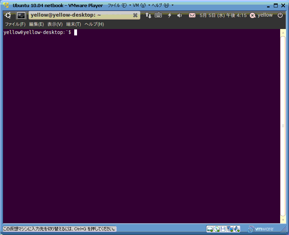Open the power lightning bolt indicator

coord(170,15)
